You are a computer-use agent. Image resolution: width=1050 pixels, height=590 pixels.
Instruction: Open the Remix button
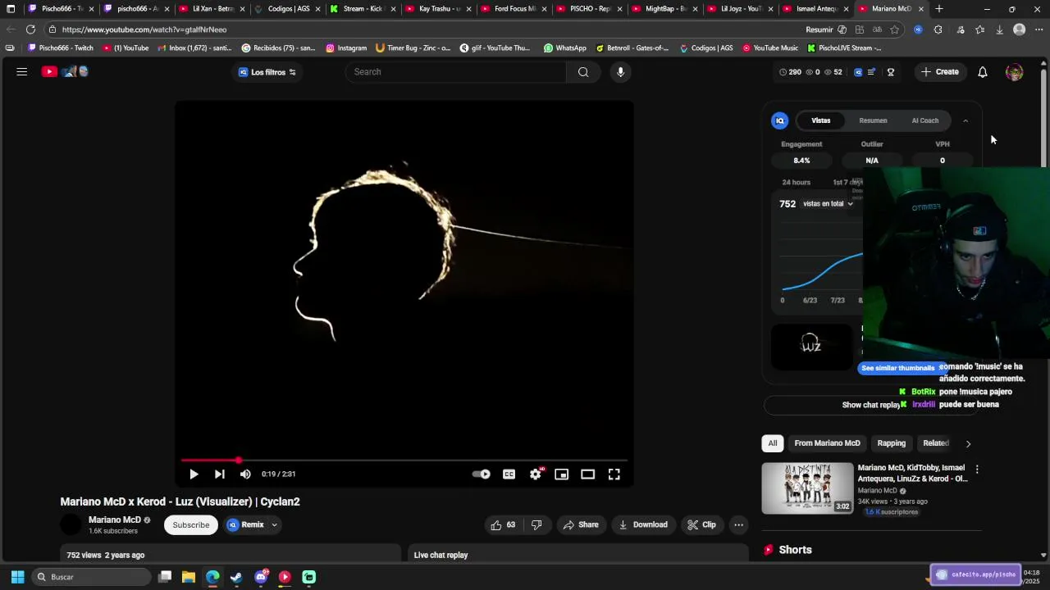coord(245,524)
